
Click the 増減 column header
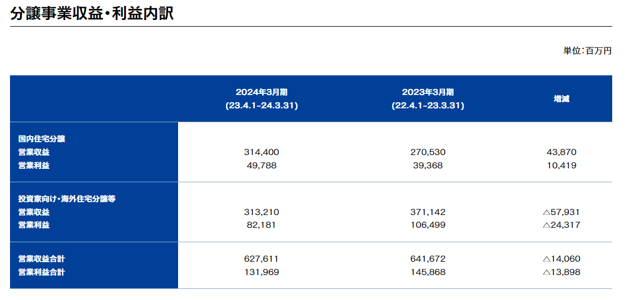(562, 99)
